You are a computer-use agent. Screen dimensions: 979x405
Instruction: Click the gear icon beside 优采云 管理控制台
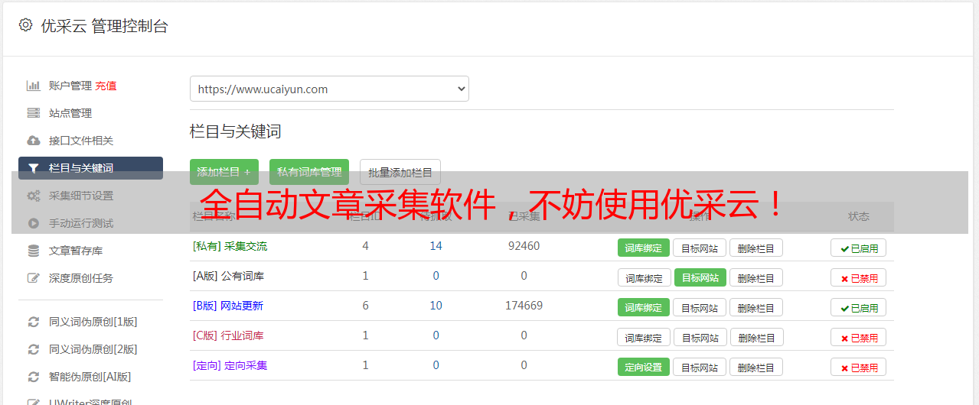pyautogui.click(x=25, y=25)
